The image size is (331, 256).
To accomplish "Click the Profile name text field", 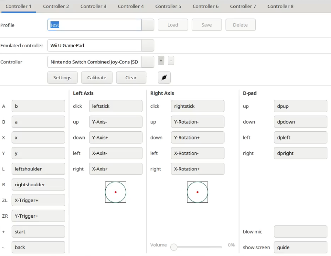I will pyautogui.click(x=94, y=25).
